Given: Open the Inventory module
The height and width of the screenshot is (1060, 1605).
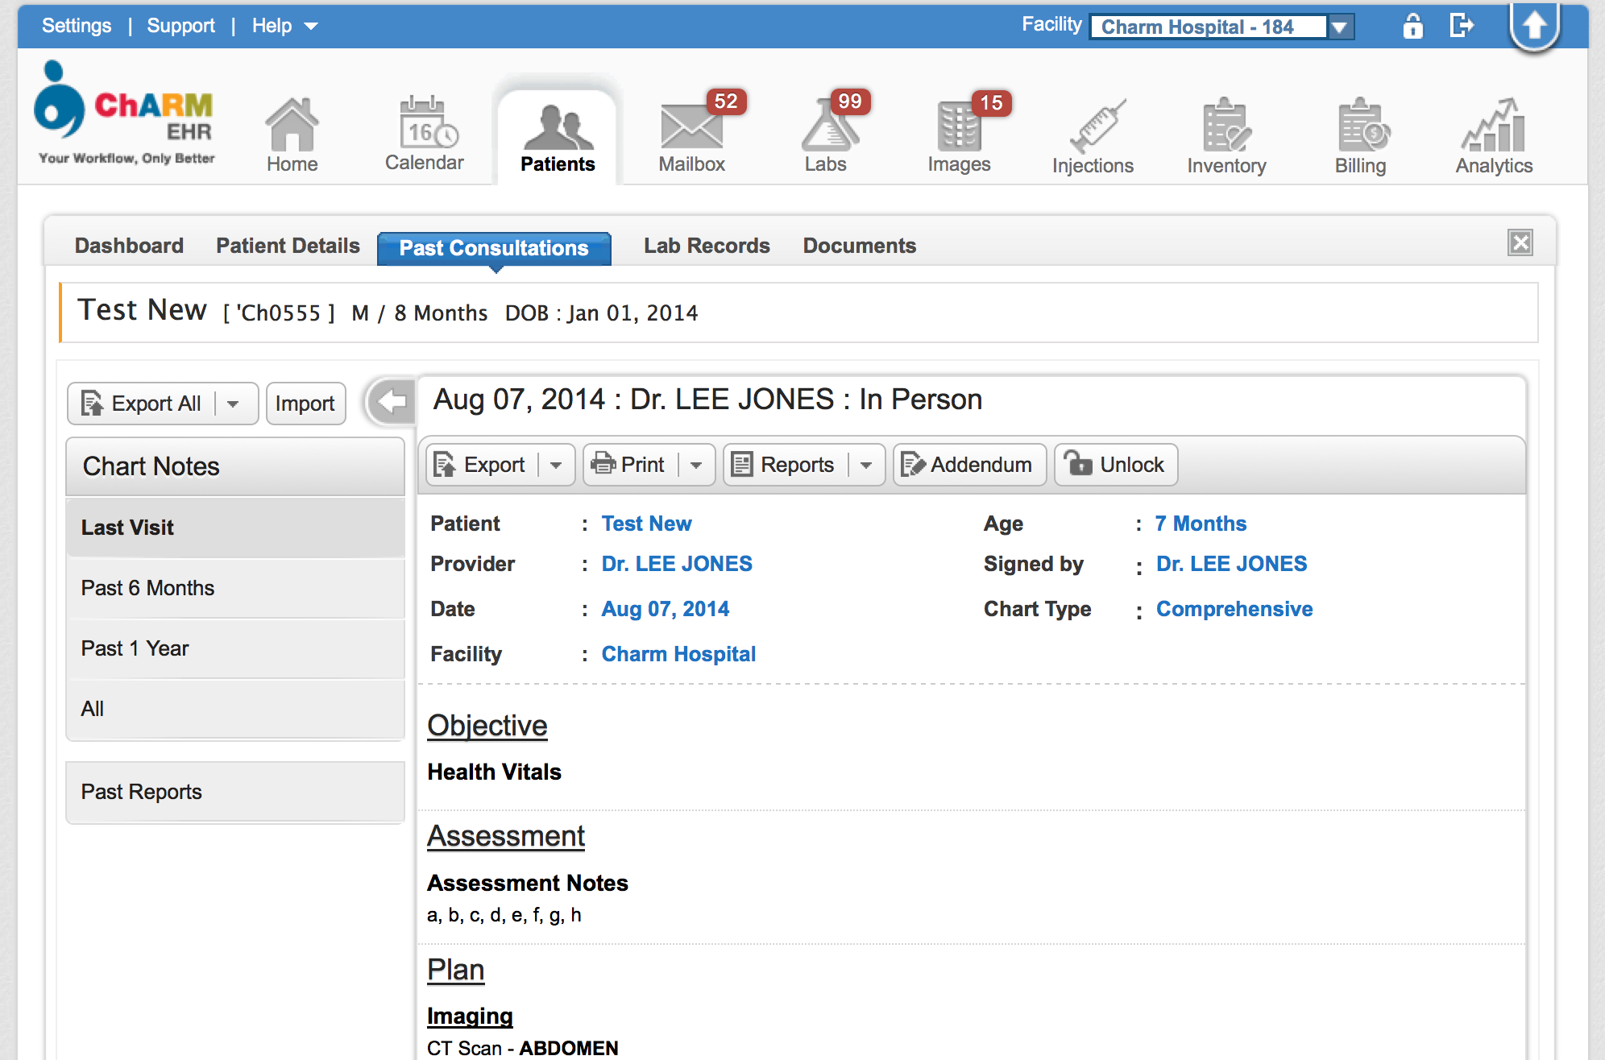Looking at the screenshot, I should click(x=1226, y=133).
